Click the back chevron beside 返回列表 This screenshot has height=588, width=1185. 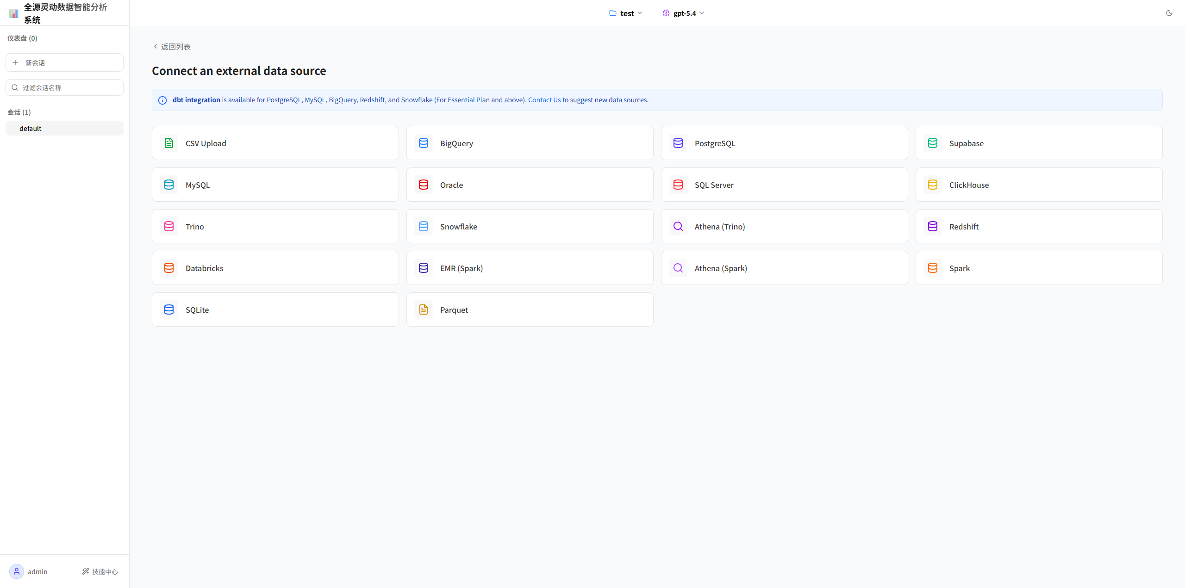pyautogui.click(x=156, y=46)
